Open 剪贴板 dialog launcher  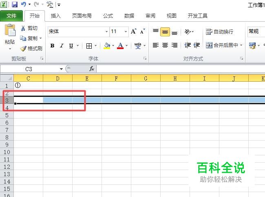pyautogui.click(x=42, y=58)
